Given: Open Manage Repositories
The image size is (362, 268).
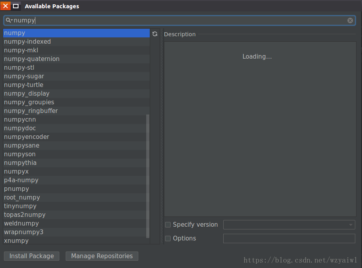Looking at the screenshot, I should pyautogui.click(x=102, y=256).
